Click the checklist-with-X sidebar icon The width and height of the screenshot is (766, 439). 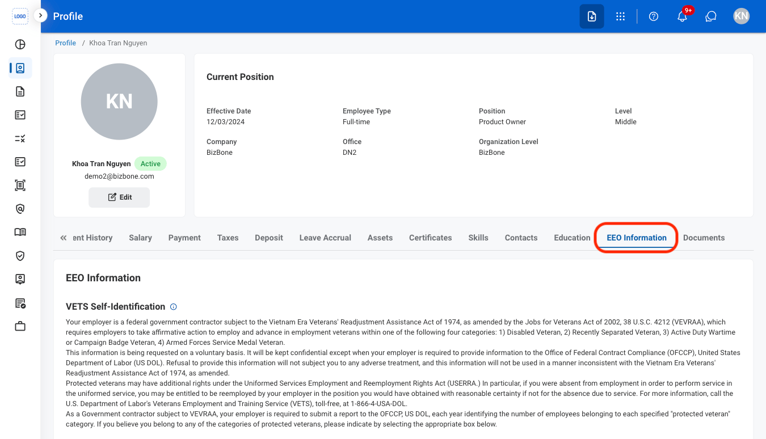20,138
